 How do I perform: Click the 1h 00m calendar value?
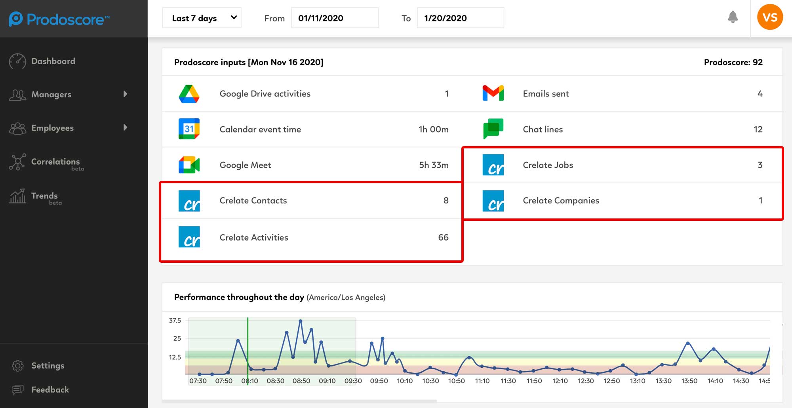(x=434, y=129)
